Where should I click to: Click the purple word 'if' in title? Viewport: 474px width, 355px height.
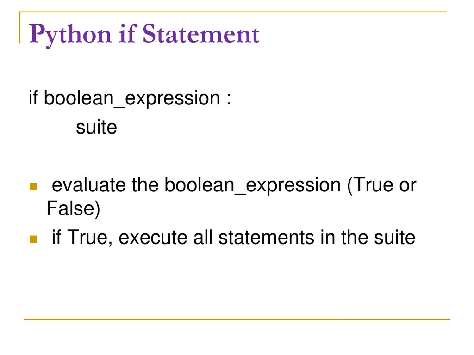pyautogui.click(x=128, y=33)
